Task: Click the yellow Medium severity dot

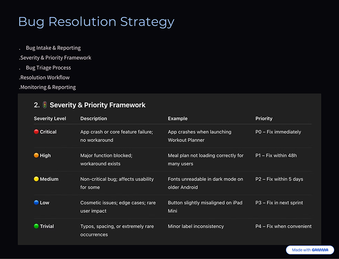Action: click(36, 179)
